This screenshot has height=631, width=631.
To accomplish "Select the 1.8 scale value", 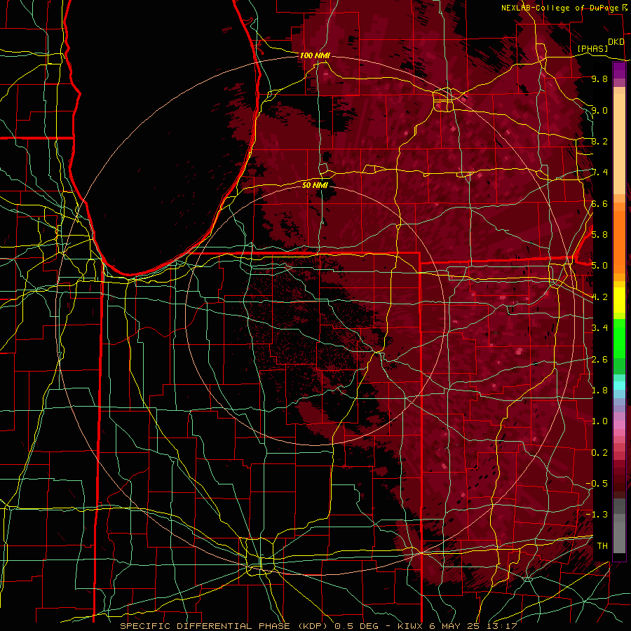I will (x=599, y=391).
